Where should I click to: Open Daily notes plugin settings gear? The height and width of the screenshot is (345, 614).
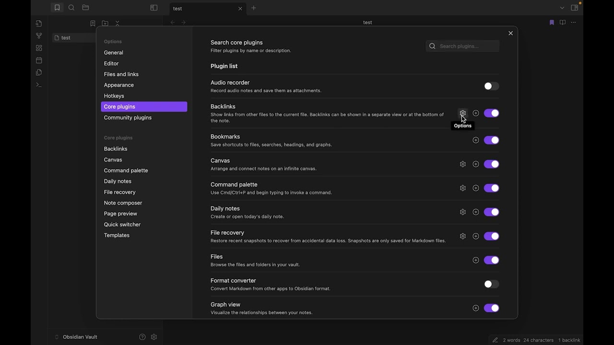[x=462, y=212]
